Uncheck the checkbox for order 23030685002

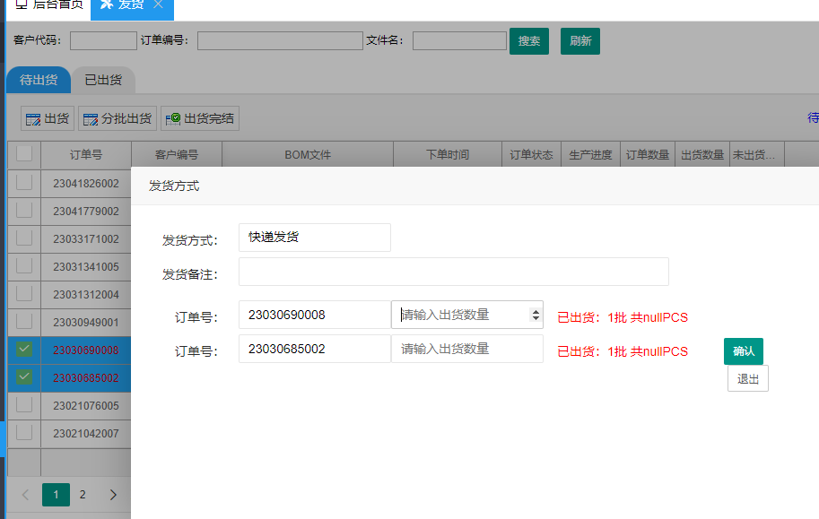tap(24, 377)
